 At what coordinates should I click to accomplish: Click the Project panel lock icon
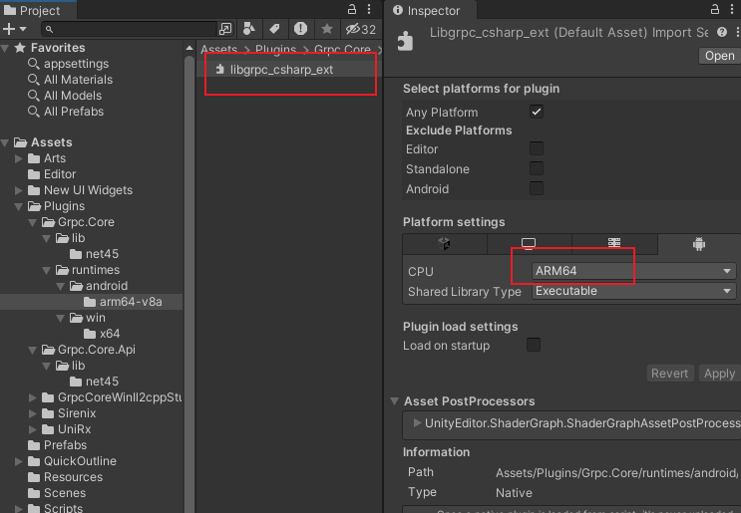coord(352,10)
